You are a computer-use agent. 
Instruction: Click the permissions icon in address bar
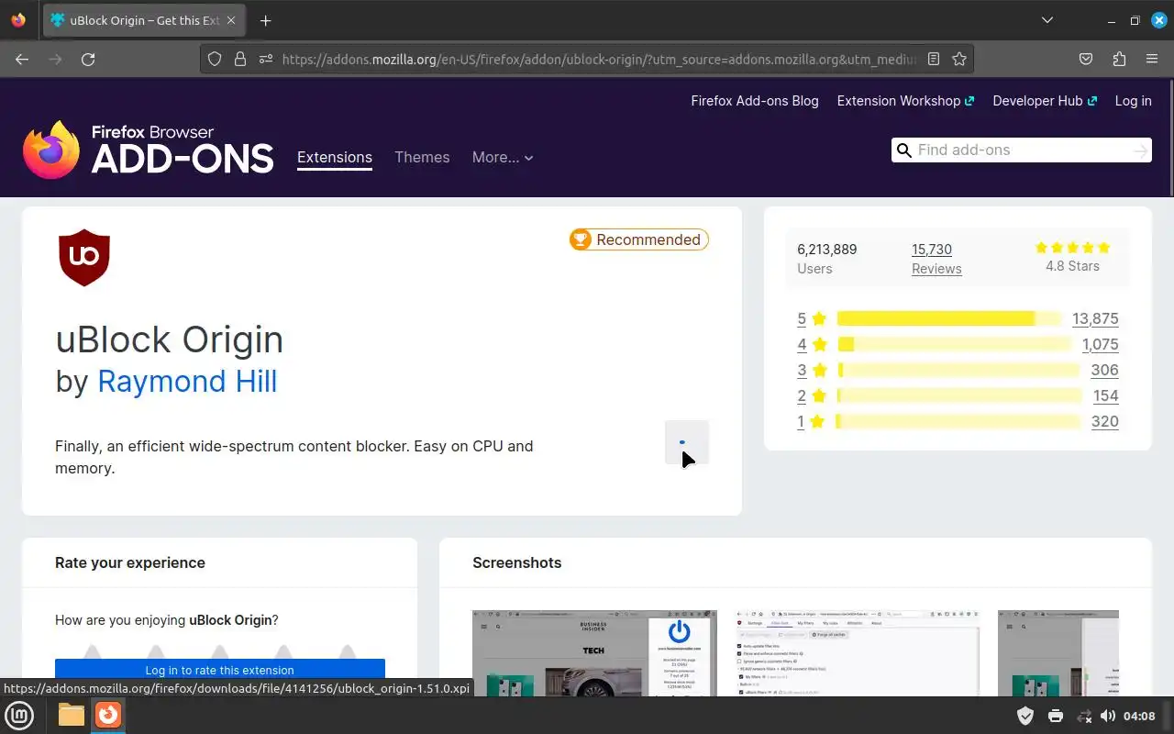[266, 59]
